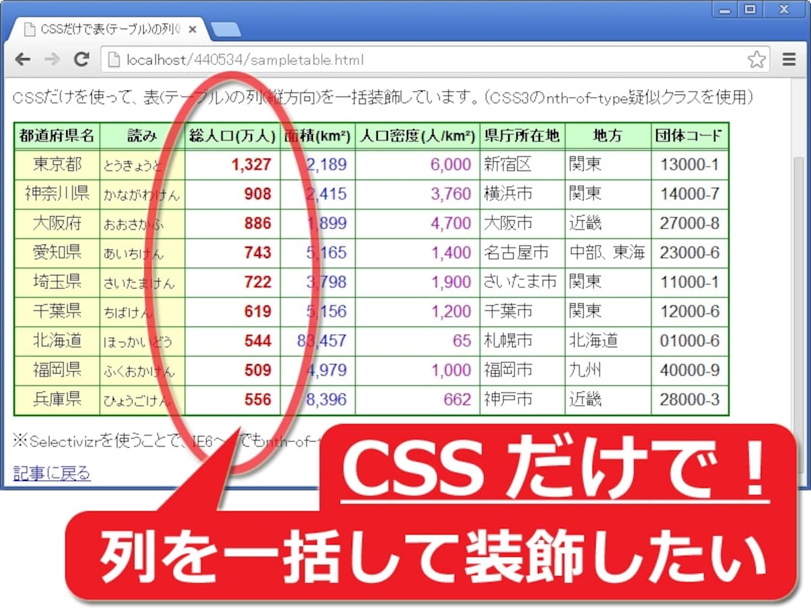Viewport: 811px width, 608px height.
Task: Maximize the browser window
Action: coord(749,9)
